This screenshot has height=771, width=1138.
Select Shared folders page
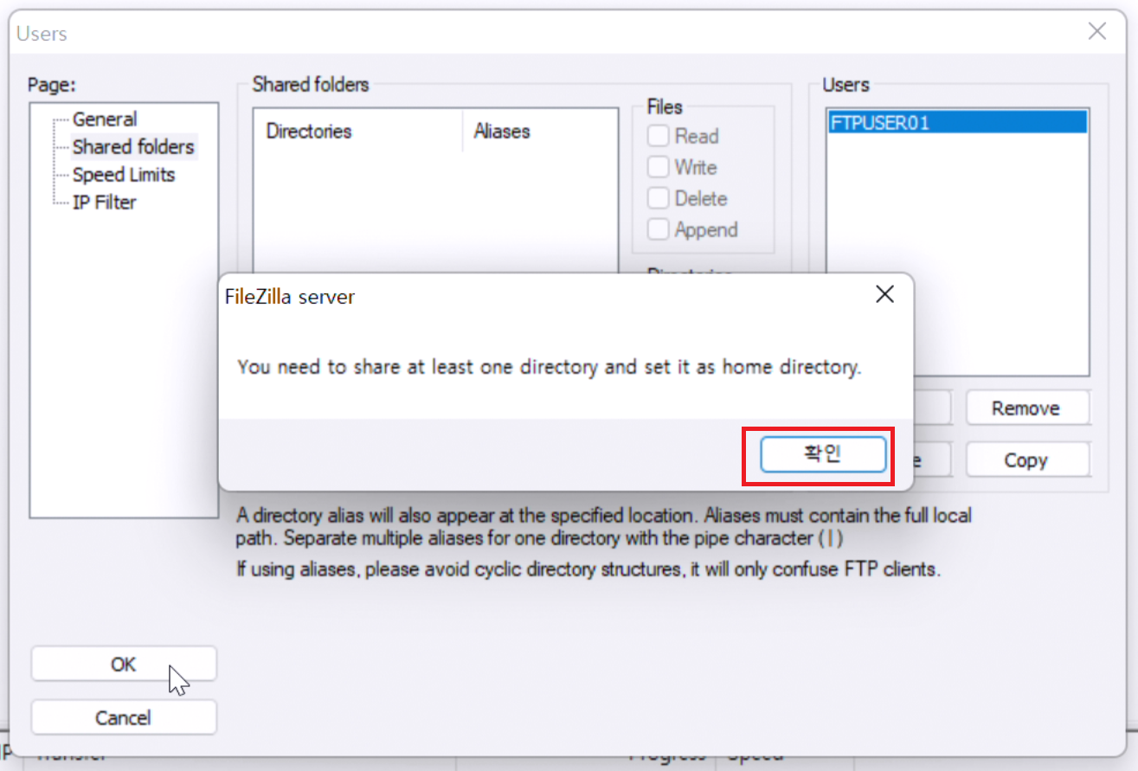pyautogui.click(x=133, y=147)
